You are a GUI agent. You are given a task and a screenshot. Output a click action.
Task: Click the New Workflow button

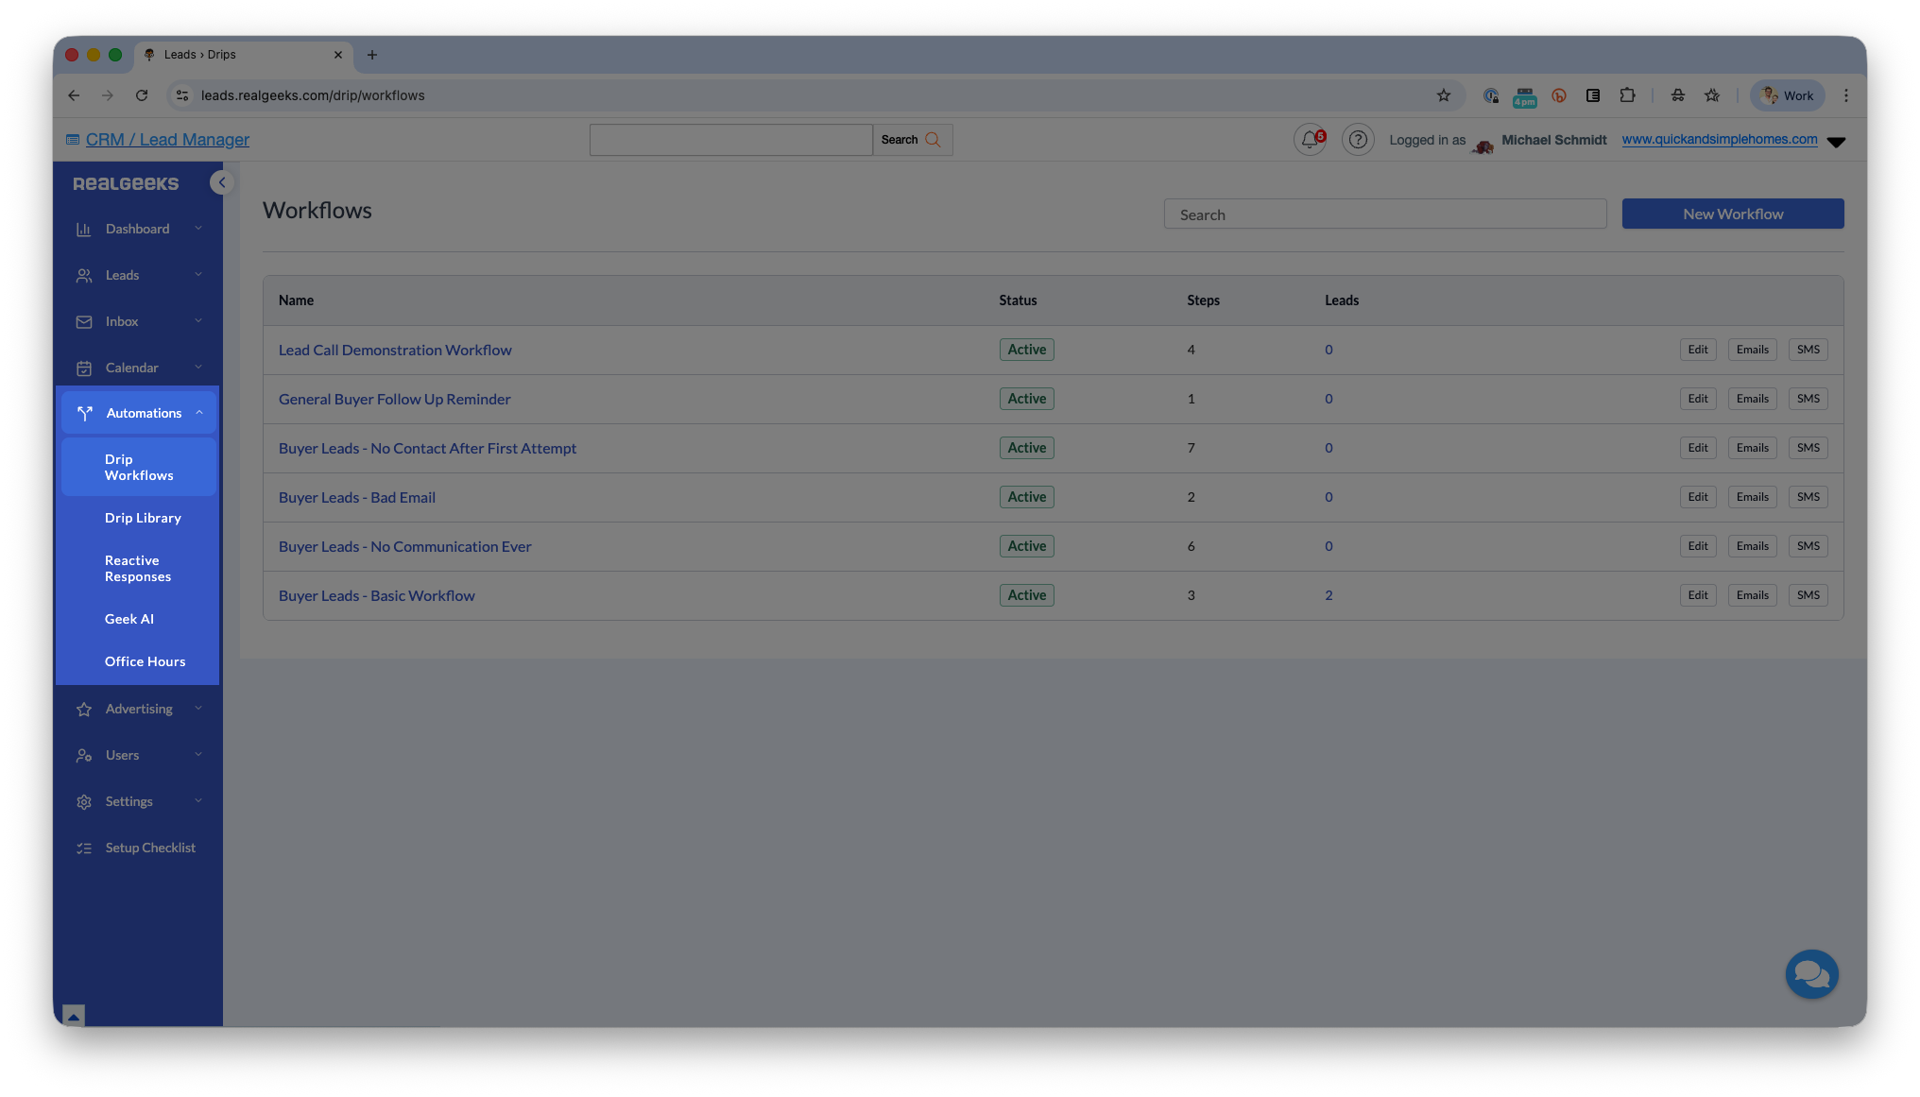(x=1732, y=214)
